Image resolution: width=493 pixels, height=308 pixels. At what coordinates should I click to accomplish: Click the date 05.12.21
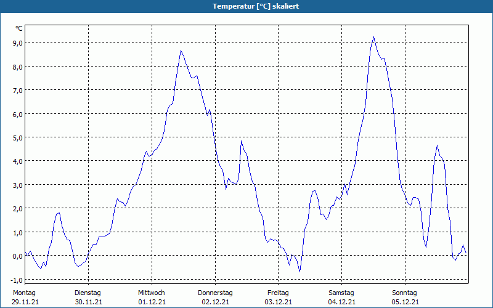click(405, 302)
